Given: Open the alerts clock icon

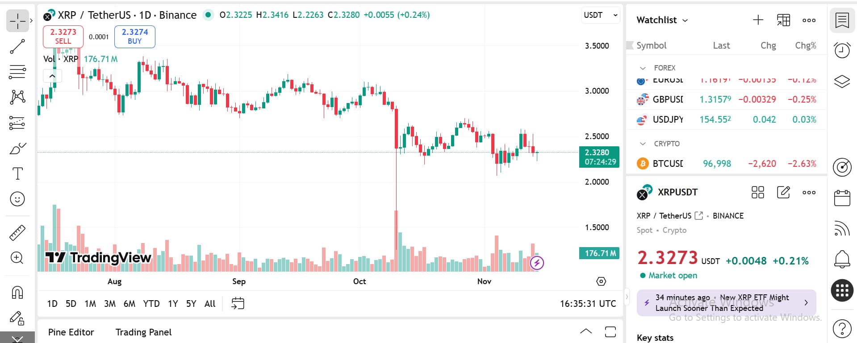Looking at the screenshot, I should [842, 50].
